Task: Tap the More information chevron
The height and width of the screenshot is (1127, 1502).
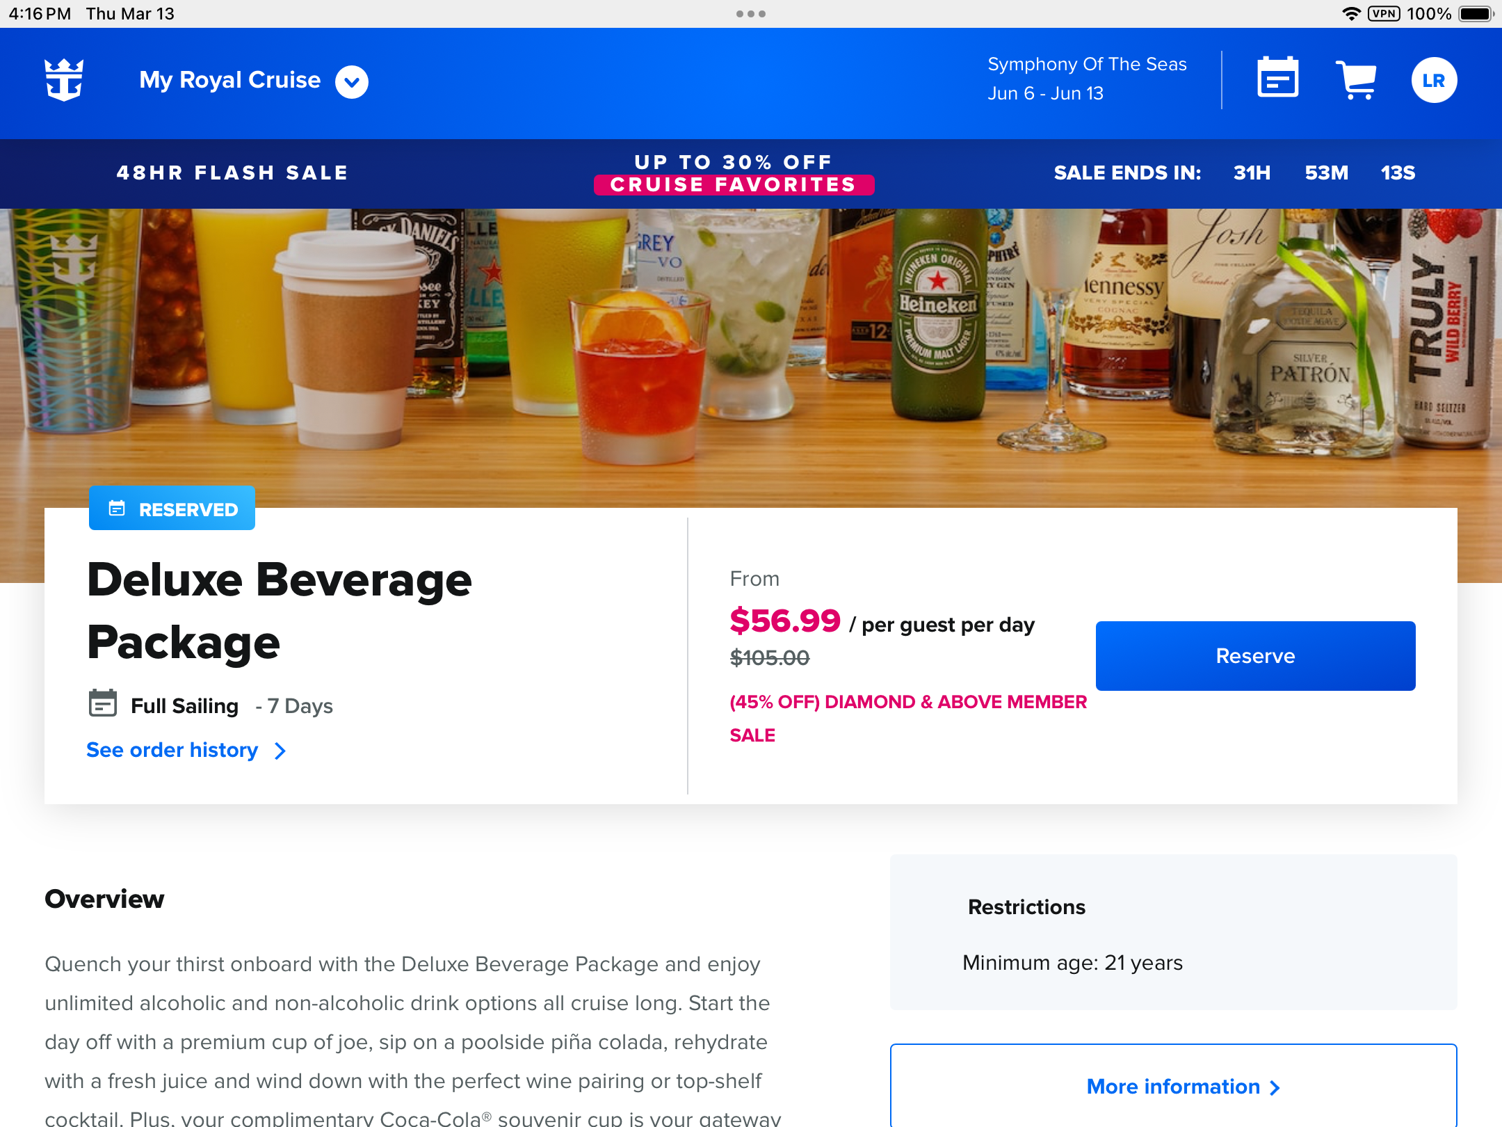Action: [1275, 1087]
